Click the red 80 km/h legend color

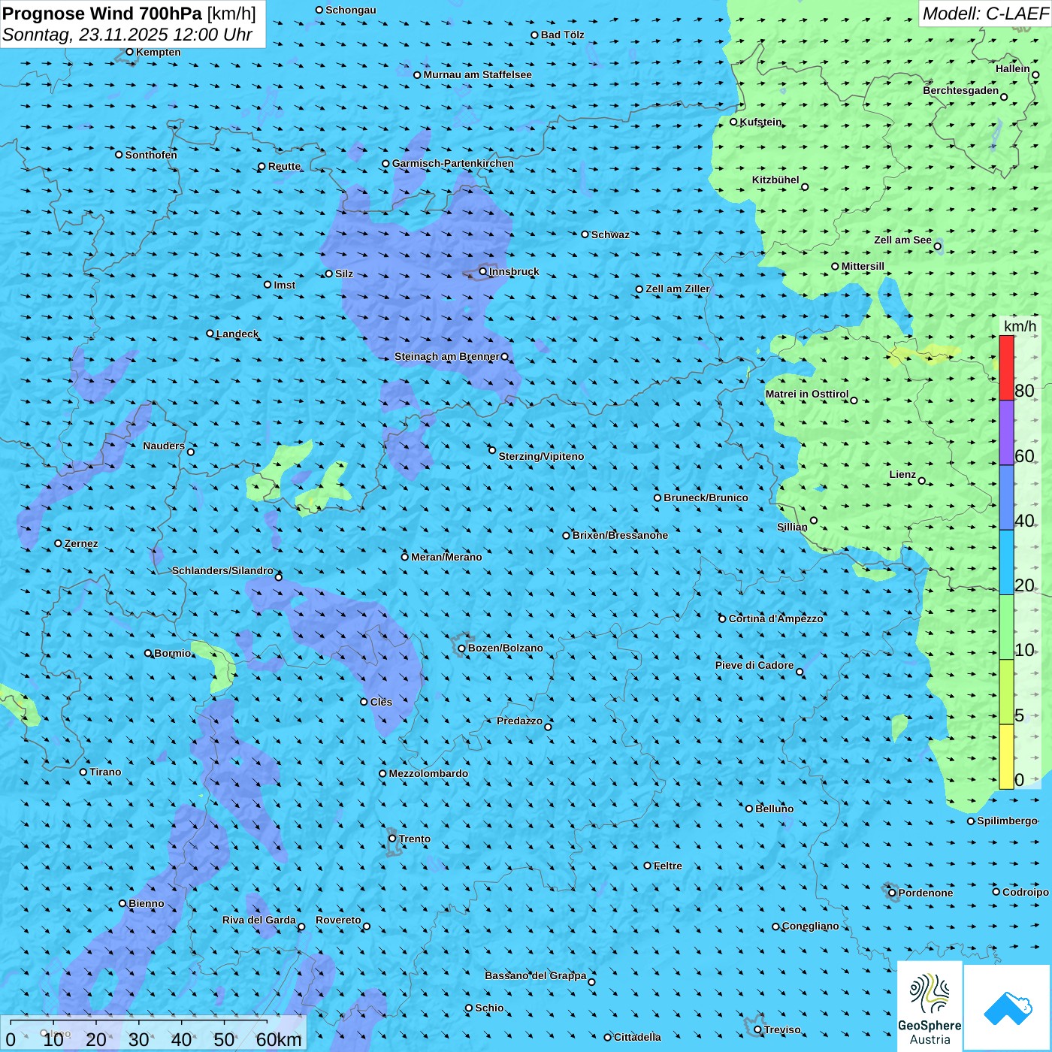(x=1006, y=367)
